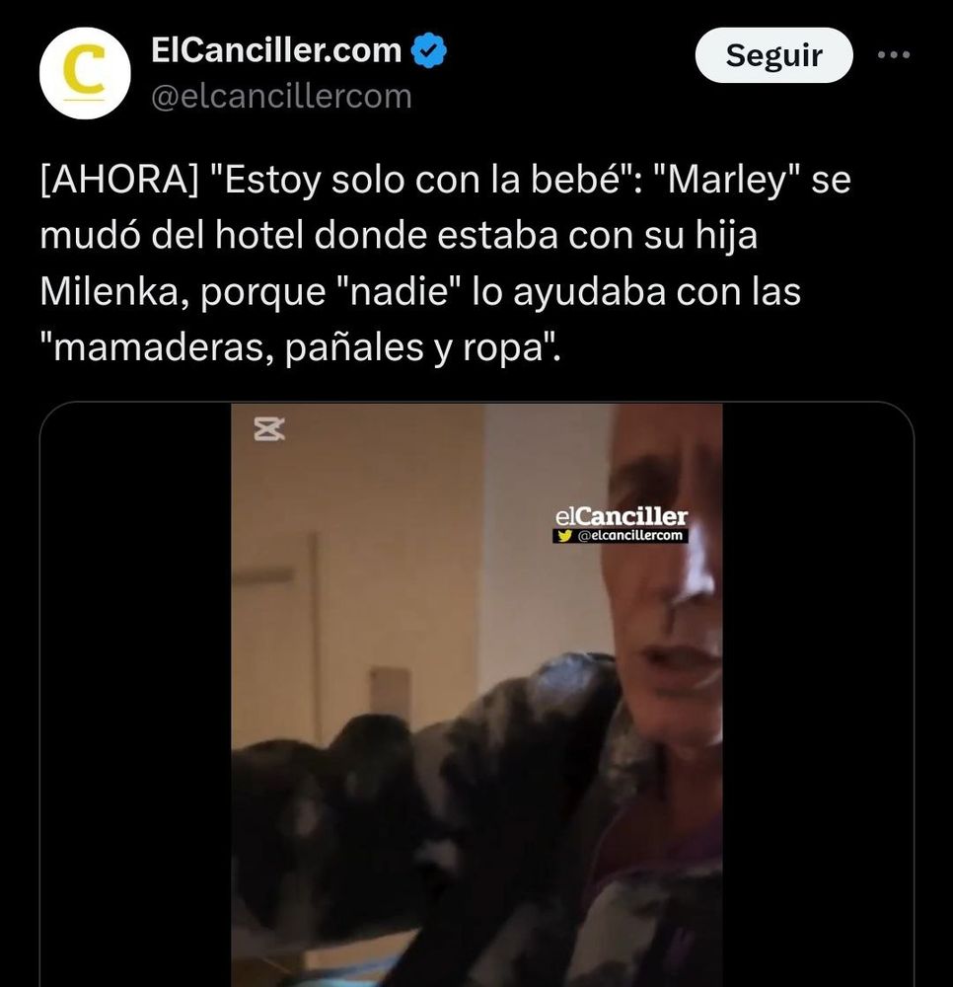Click the black left margin of video
This screenshot has width=953, height=987.
[136, 695]
